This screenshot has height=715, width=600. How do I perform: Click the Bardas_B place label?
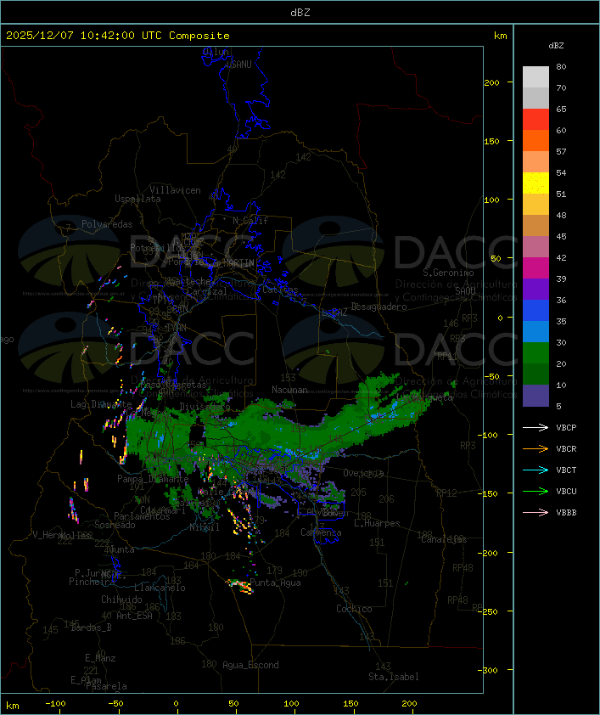click(92, 628)
